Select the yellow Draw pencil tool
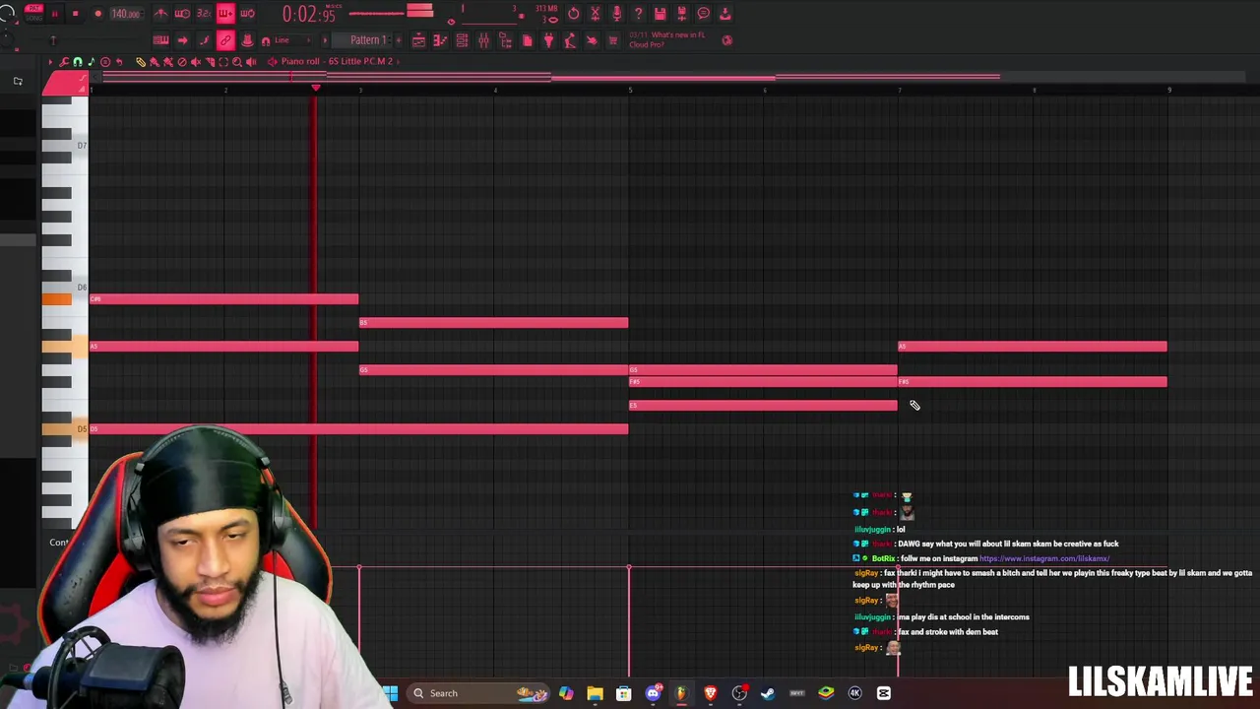1260x709 pixels. (x=141, y=61)
